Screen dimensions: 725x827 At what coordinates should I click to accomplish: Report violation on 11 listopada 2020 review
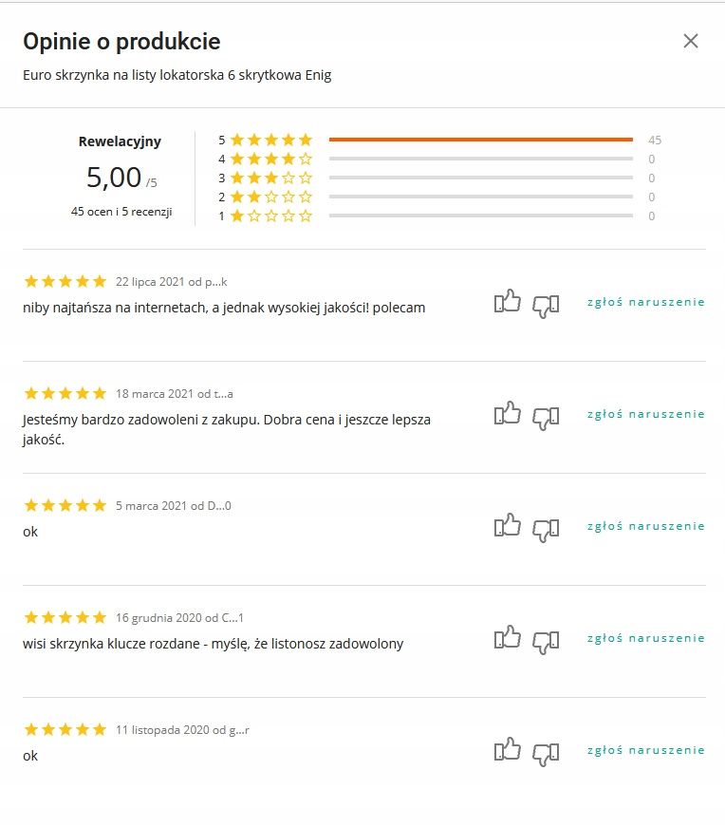point(645,750)
